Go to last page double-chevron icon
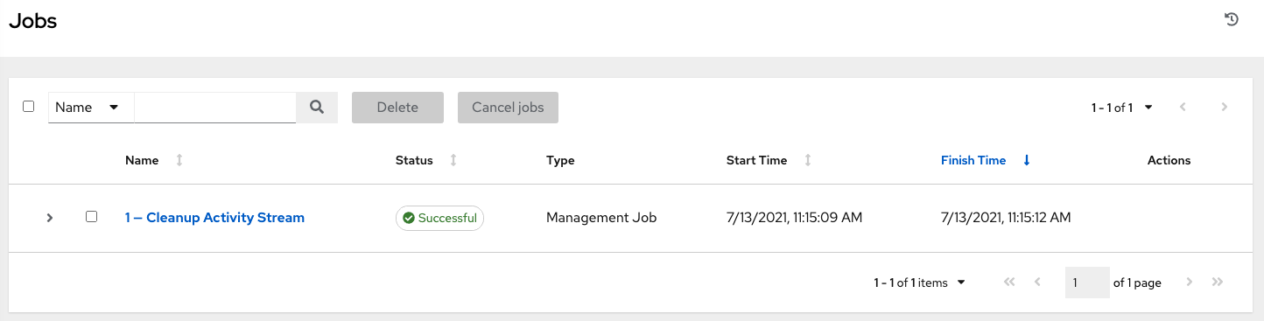This screenshot has width=1264, height=321. tap(1217, 283)
